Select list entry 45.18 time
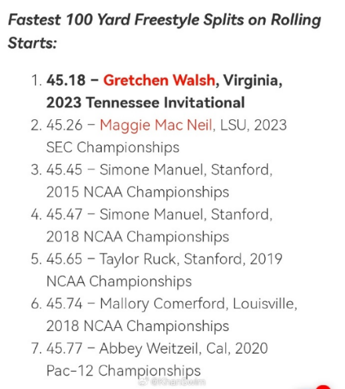This screenshot has width=345, height=389. tap(66, 80)
